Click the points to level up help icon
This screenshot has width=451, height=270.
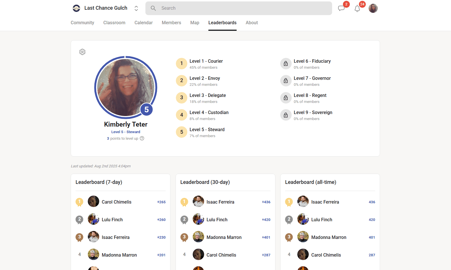142,139
